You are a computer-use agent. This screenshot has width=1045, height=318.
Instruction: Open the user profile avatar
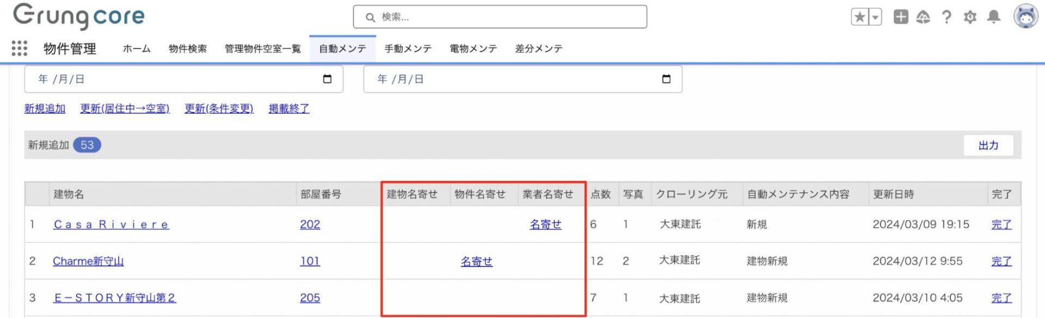[x=1025, y=16]
